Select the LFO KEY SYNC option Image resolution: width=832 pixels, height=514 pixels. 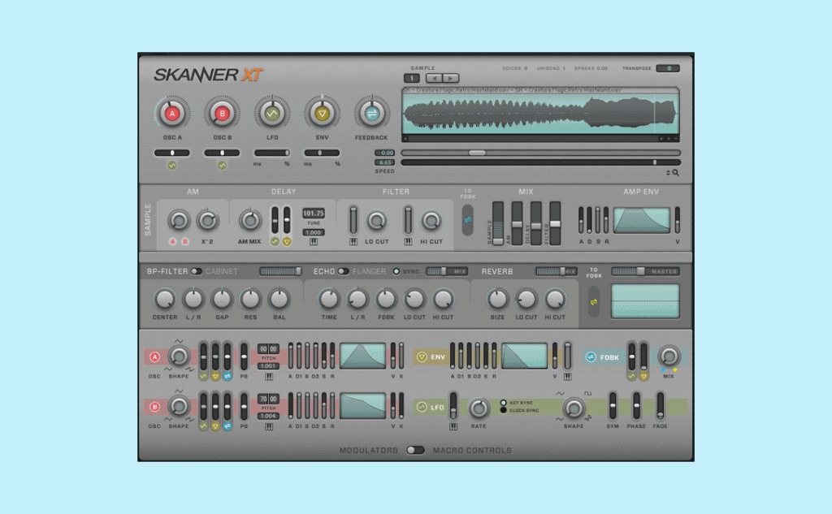click(504, 402)
